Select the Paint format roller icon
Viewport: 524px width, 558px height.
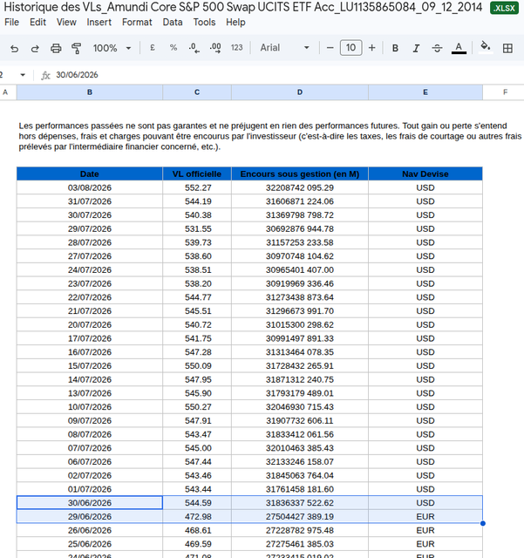[76, 48]
